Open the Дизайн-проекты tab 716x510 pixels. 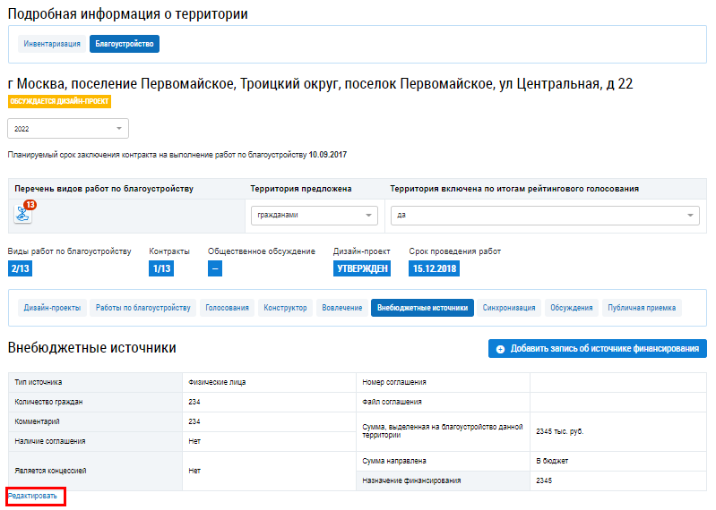[52, 308]
